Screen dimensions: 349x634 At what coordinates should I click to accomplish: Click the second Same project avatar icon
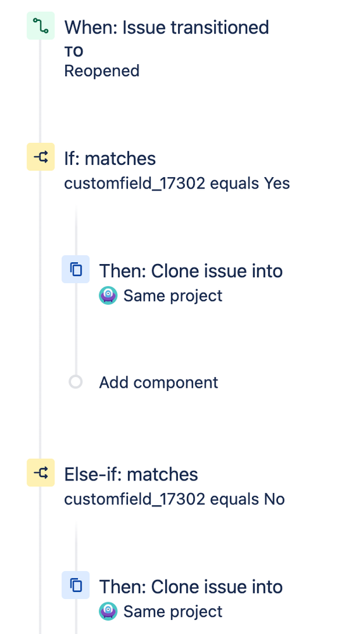(108, 611)
